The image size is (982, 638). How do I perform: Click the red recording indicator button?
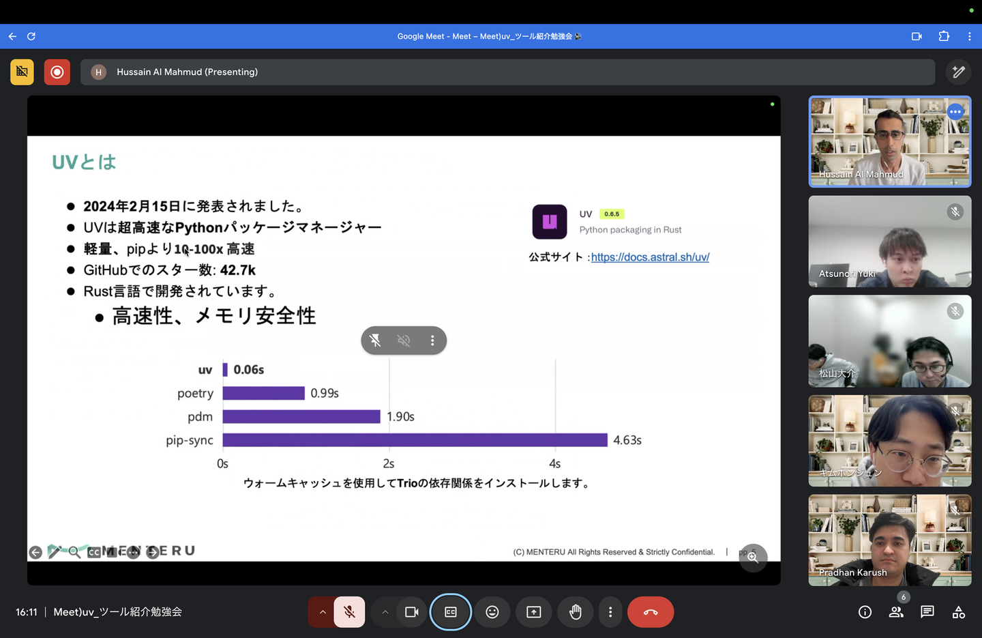coord(57,72)
